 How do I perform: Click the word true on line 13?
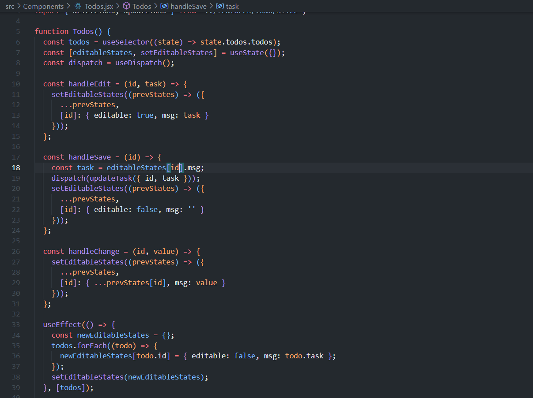tap(145, 115)
